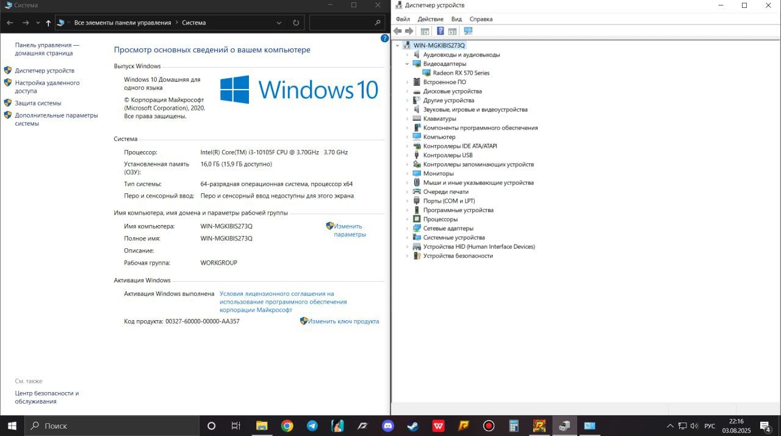
Task: Open the Calculator taskbar icon
Action: (x=514, y=426)
